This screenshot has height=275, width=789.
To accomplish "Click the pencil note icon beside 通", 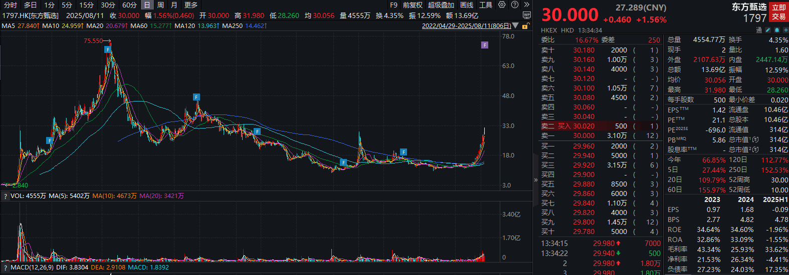I will [768, 30].
